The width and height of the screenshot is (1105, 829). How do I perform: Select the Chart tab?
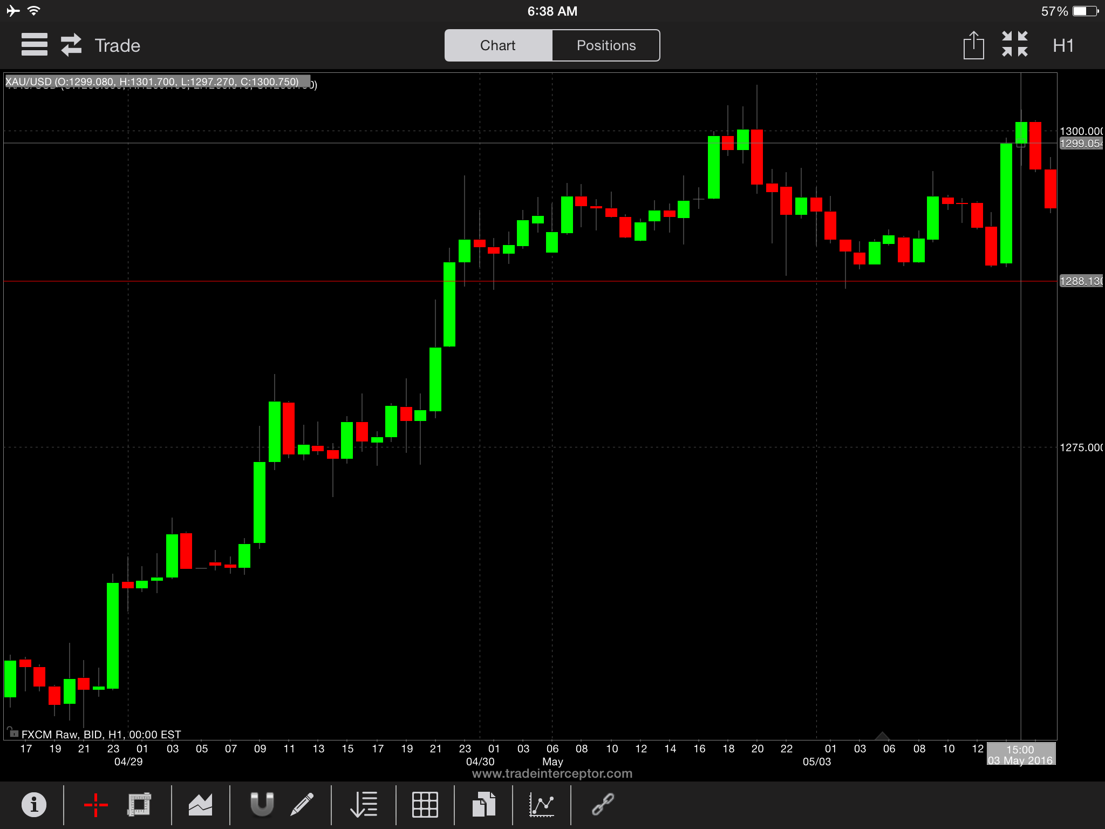click(x=498, y=45)
